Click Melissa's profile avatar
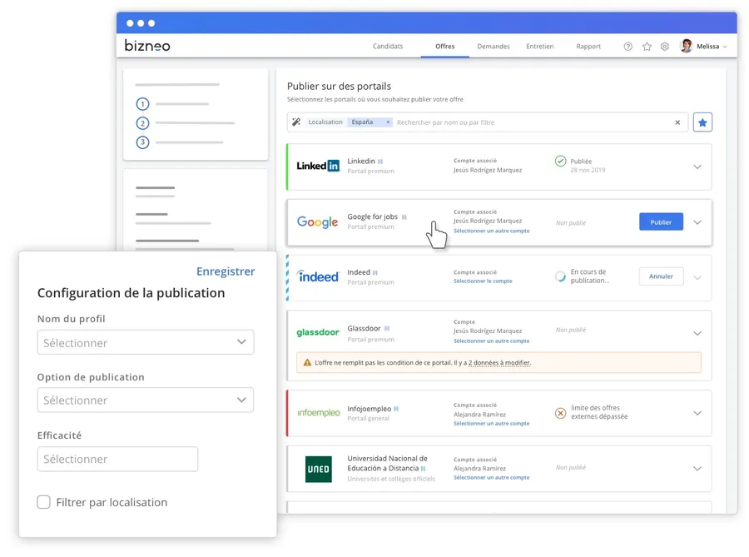Screen dimensions: 749x557 pyautogui.click(x=687, y=46)
